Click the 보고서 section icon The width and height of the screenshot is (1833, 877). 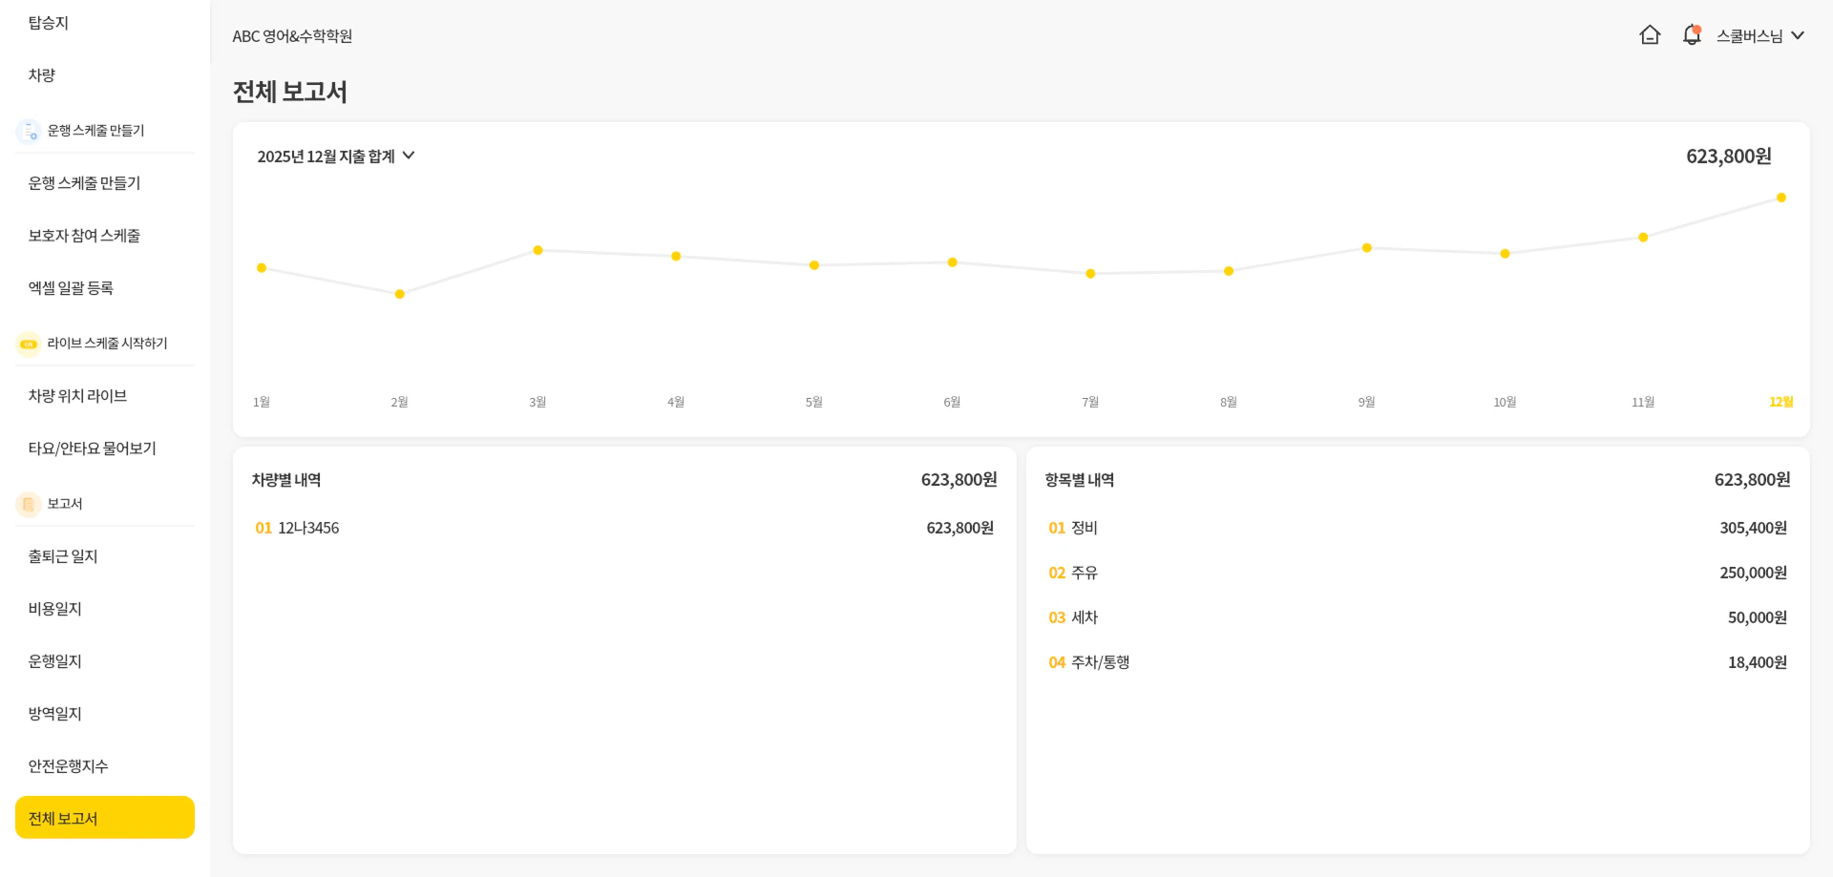pyautogui.click(x=29, y=504)
